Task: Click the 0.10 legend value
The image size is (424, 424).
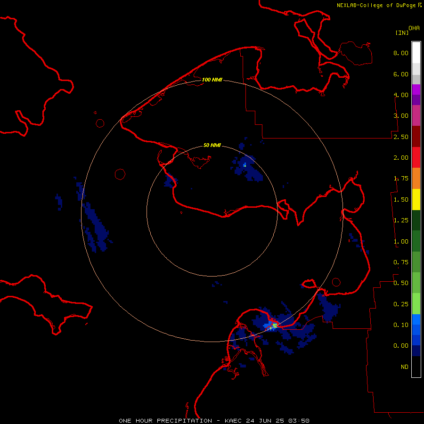Action: pyautogui.click(x=401, y=325)
